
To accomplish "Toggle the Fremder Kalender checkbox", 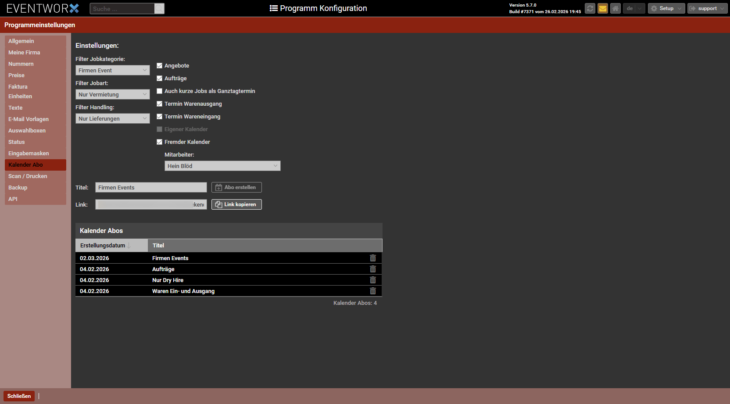I will point(160,142).
